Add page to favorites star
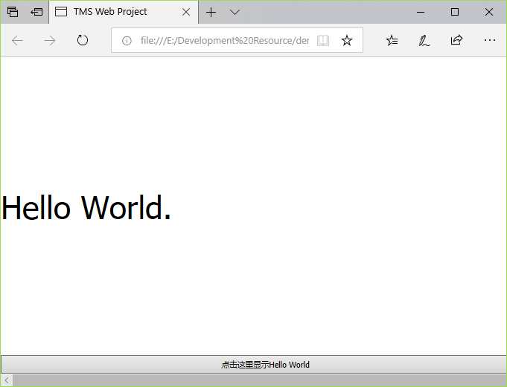The width and height of the screenshot is (507, 387). 347,41
